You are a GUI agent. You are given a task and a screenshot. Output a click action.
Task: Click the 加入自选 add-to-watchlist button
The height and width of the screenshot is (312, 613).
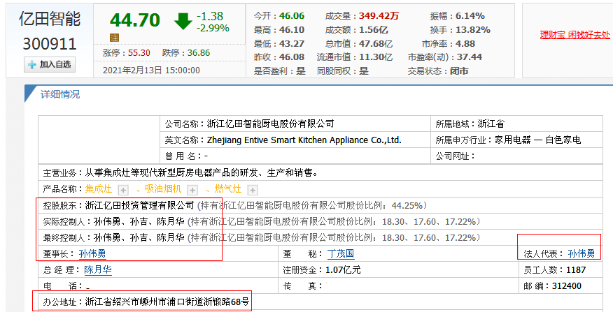point(50,64)
